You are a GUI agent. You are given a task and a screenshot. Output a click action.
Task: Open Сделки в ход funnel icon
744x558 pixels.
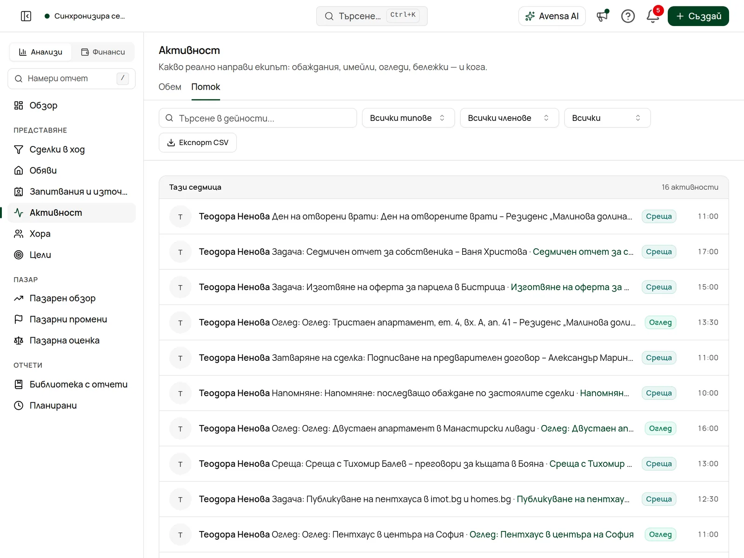[x=19, y=149]
